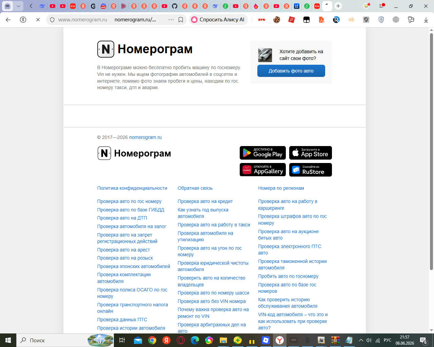434x347 pixels.
Task: Switch to the GitHub tab
Action: (x=175, y=6)
